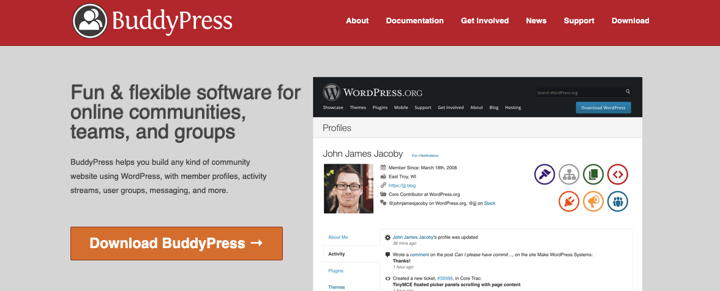
Task: Click the blue people group badge
Action: [618, 201]
